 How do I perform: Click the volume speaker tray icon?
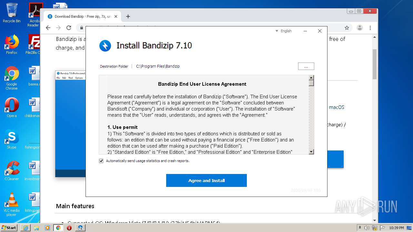point(367,228)
